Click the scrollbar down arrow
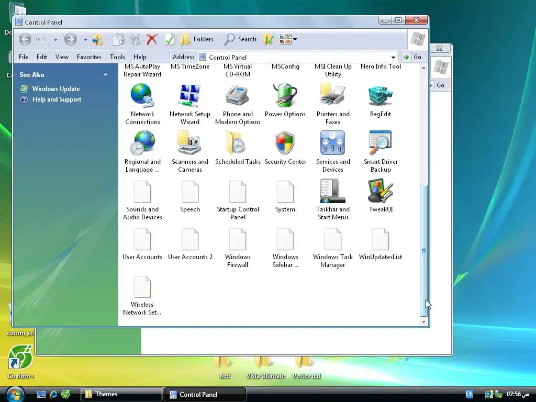The image size is (536, 402). (423, 322)
